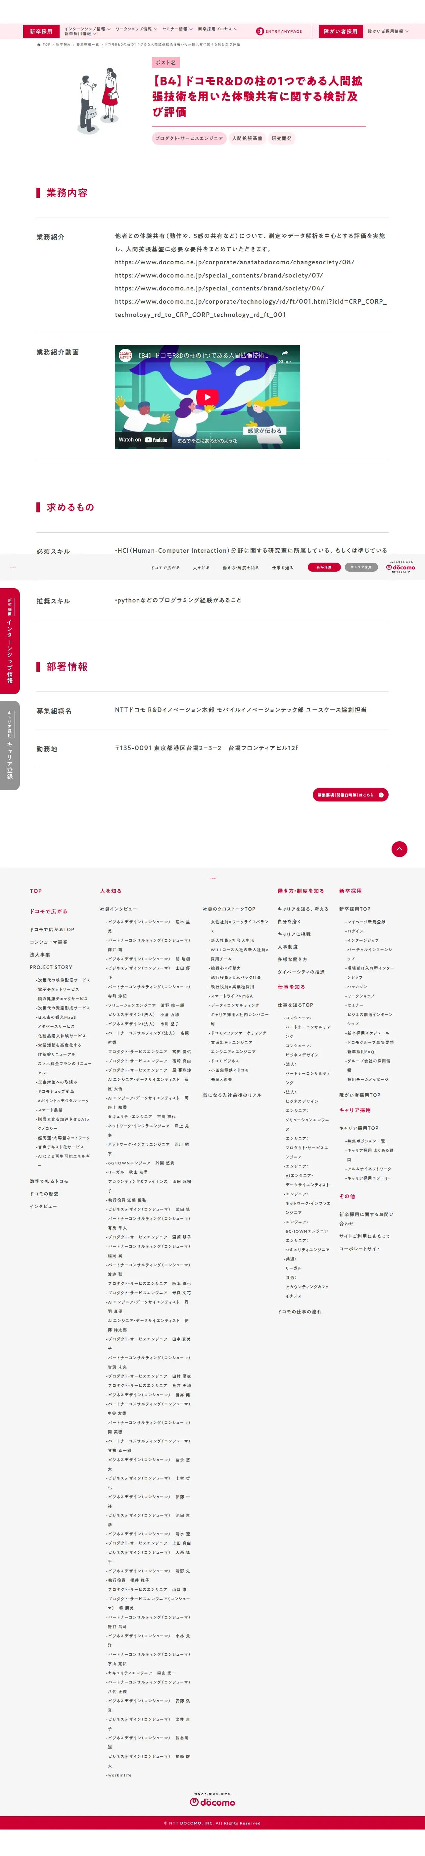Select the プロダクト・サービスエンジニア tag
This screenshot has width=425, height=1856.
coord(189,138)
